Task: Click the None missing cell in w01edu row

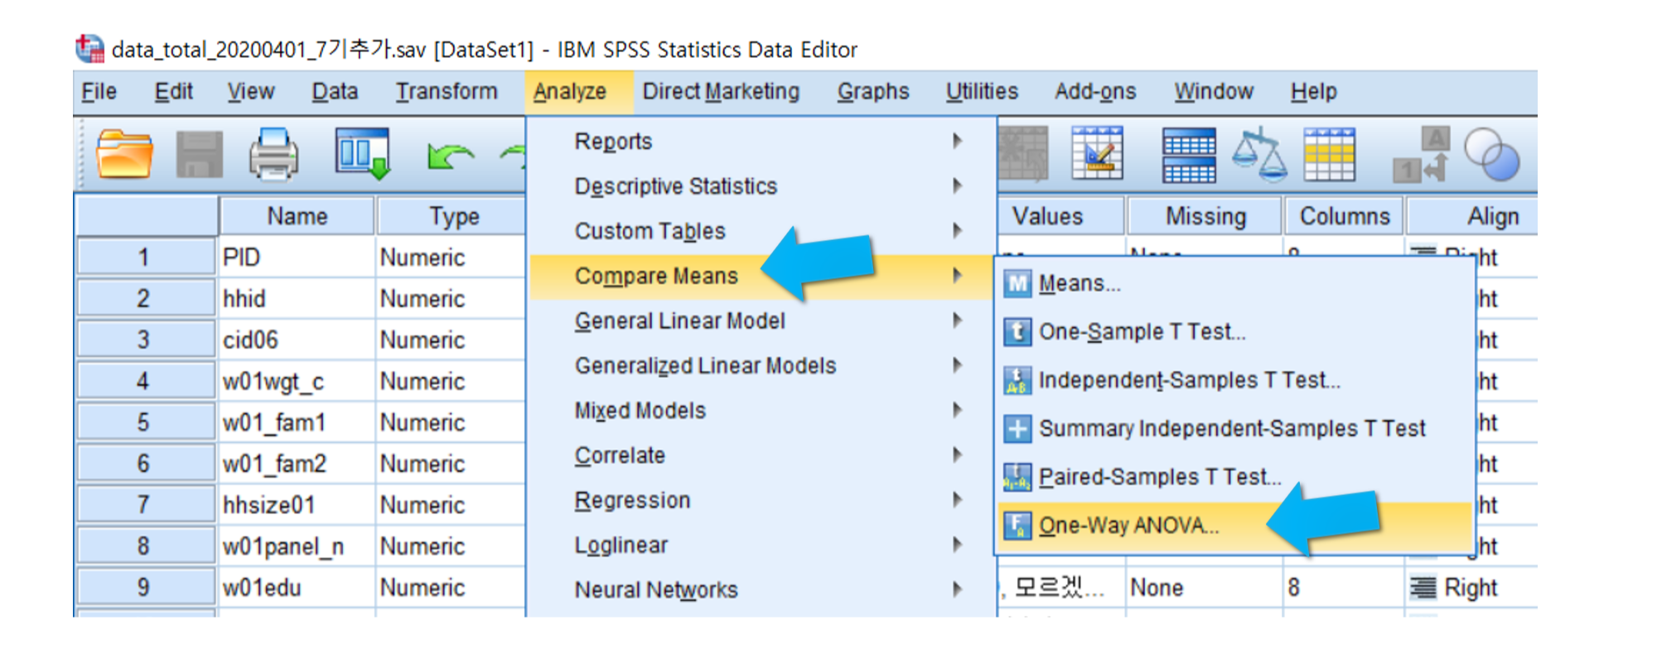Action: click(x=1204, y=587)
